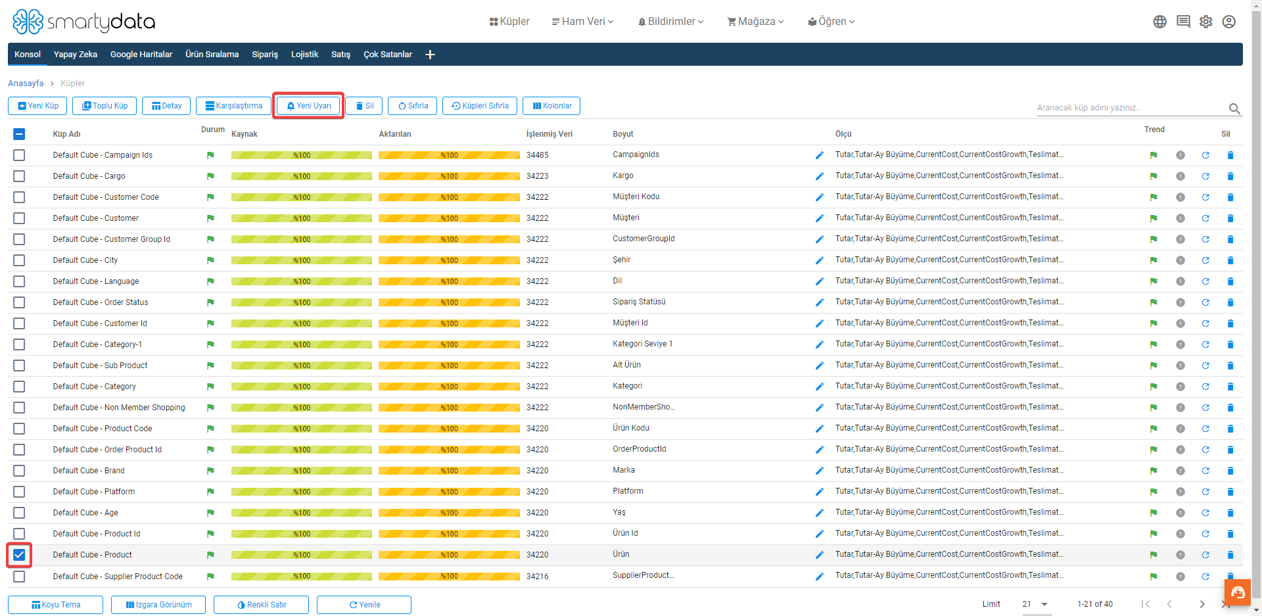Viewport: 1262px width, 616px height.
Task: Click the Koyu Tema button
Action: [55, 605]
